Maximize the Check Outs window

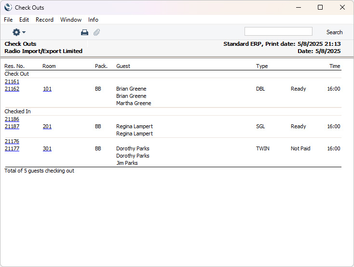320,7
